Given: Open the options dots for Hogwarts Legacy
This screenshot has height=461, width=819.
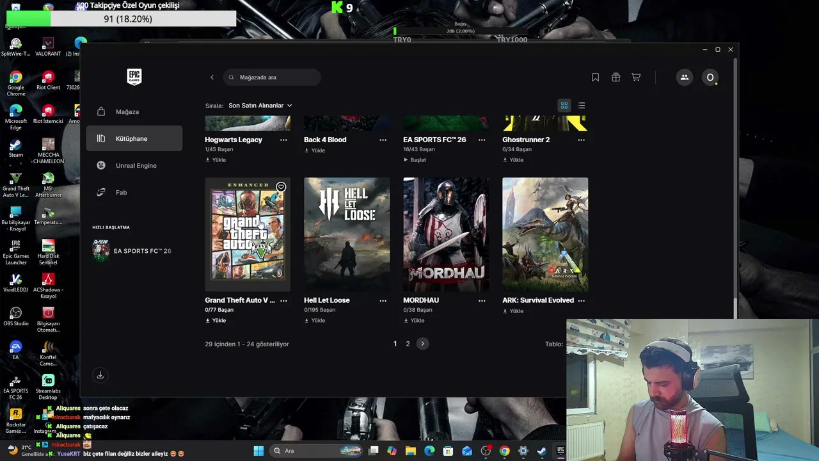Looking at the screenshot, I should pyautogui.click(x=283, y=140).
